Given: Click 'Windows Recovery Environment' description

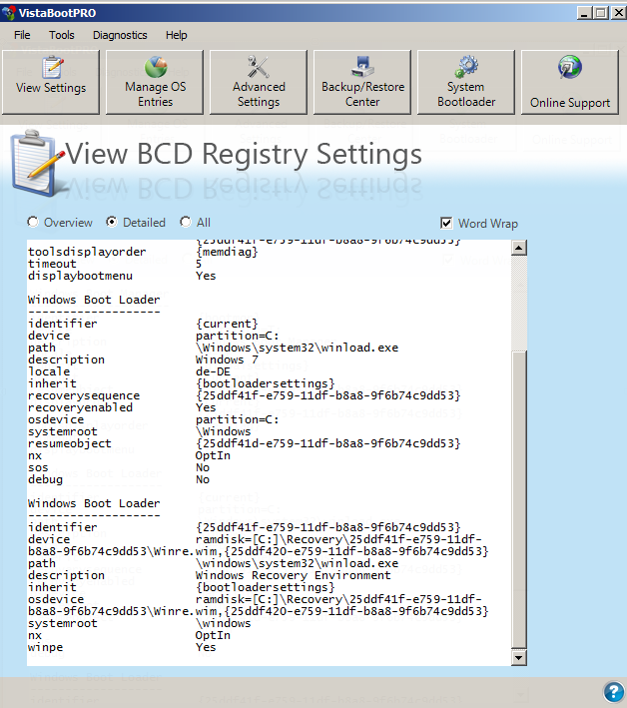Looking at the screenshot, I should pyautogui.click(x=293, y=575).
